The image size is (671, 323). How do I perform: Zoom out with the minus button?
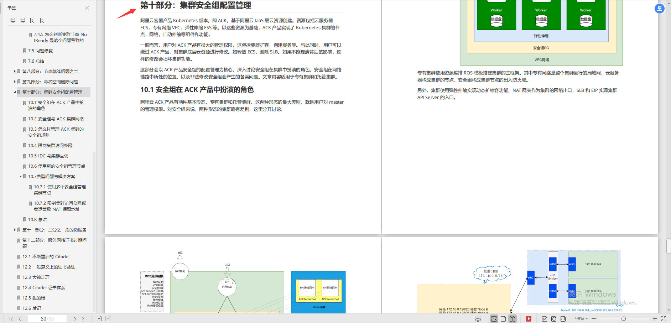(x=594, y=319)
